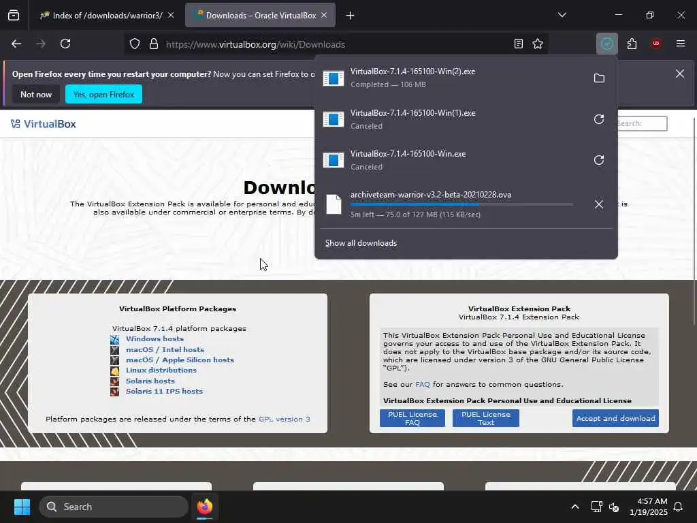
Task: Close the Index of /downloads/warrior3/ tab
Action: (x=171, y=15)
